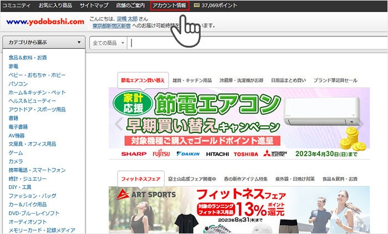
Task: Switch to the ブランド筆記具セール tab
Action: click(x=335, y=80)
